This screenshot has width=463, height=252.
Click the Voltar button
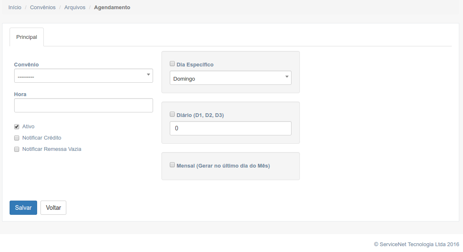[53, 208]
